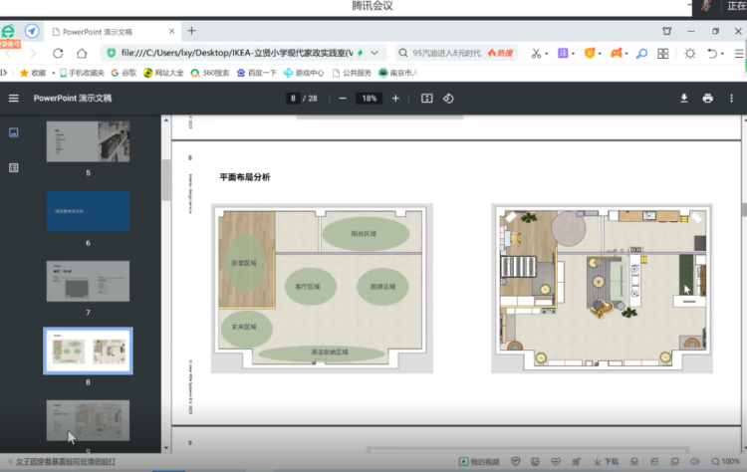747x472 pixels.
Task: Select slide 5 thumbnail
Action: tap(88, 141)
